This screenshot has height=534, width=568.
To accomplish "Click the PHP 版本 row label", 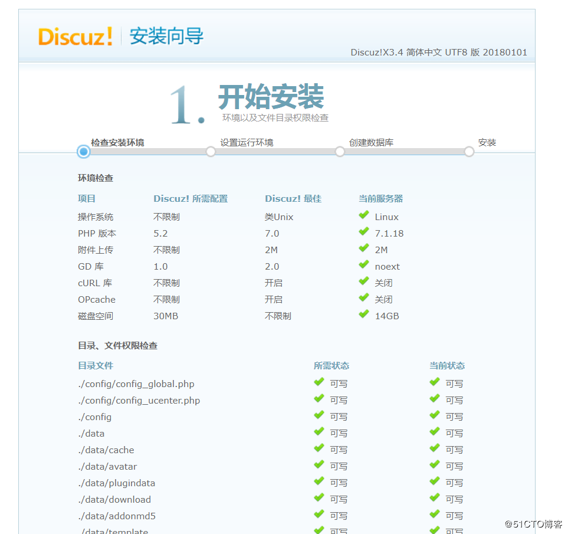I will coord(97,233).
